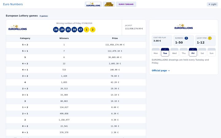Select the Tue drawing day tile
Screen dimensions: 221x138
[x=165, y=52]
